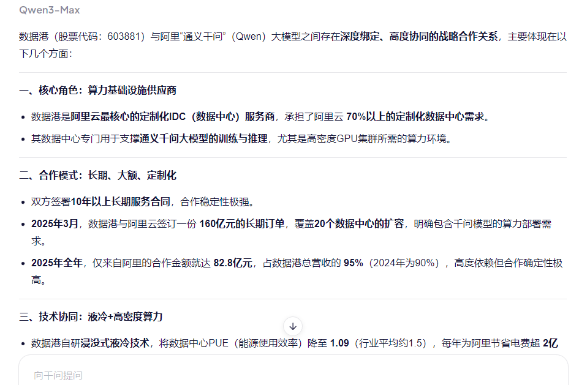Click the scroll-to-bottom arrow button
The image size is (579, 385).
coord(293,326)
